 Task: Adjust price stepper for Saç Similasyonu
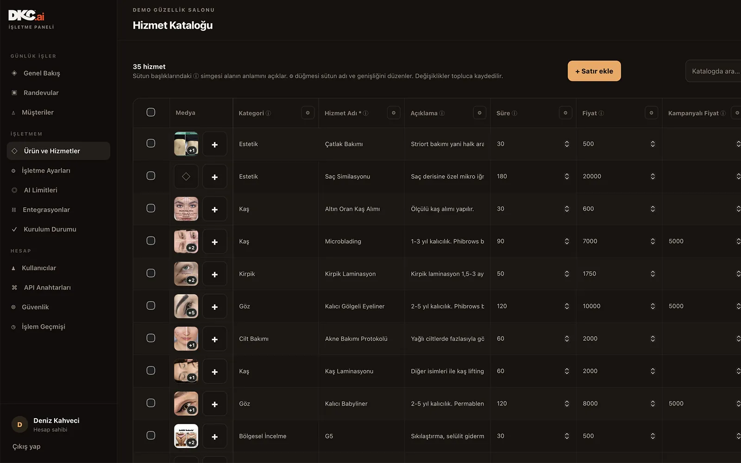(653, 176)
